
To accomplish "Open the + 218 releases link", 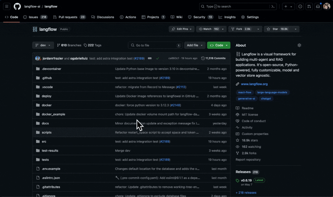I will 246,193.
